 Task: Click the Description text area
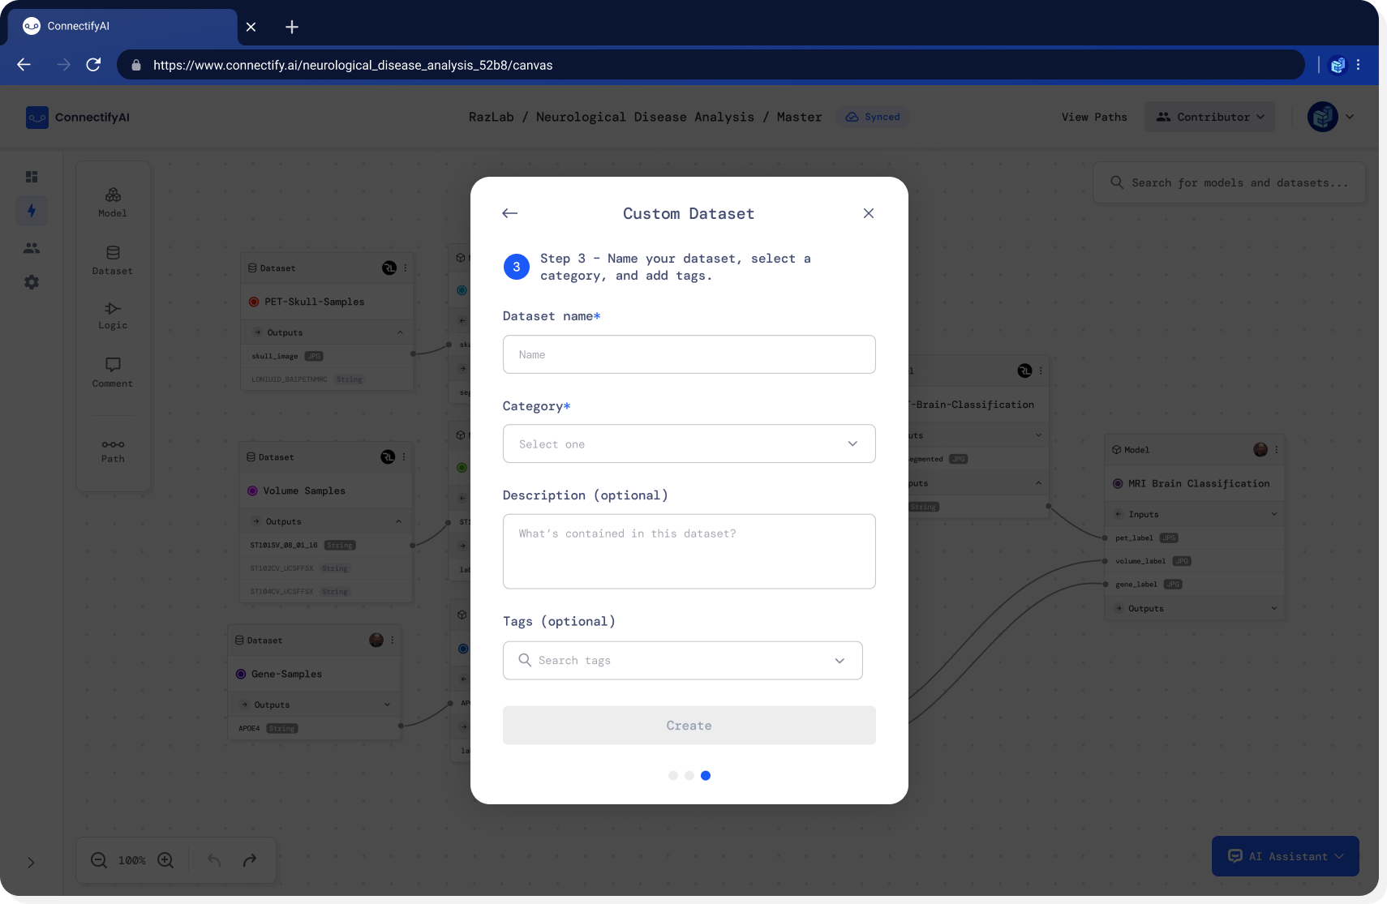[689, 551]
